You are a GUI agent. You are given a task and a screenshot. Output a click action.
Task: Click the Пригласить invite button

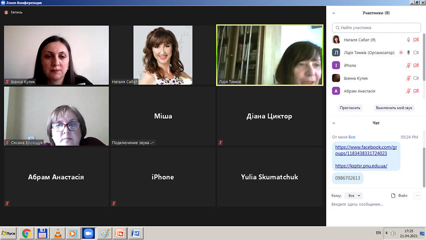pos(350,108)
